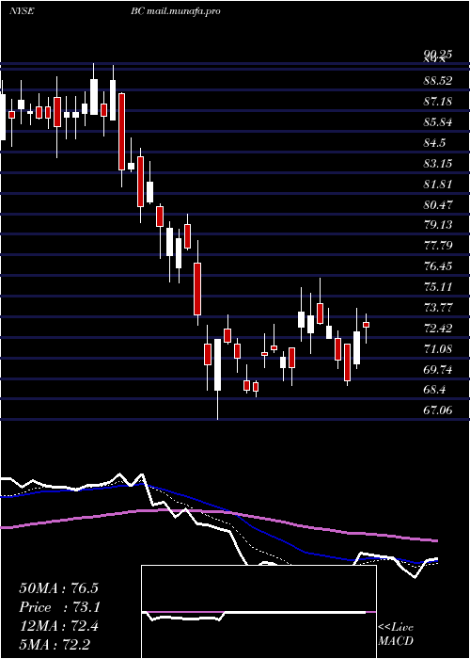Viewport: 470px width, 659px height.
Task: Select the 79.13 price axis label
Action: pyautogui.click(x=438, y=225)
